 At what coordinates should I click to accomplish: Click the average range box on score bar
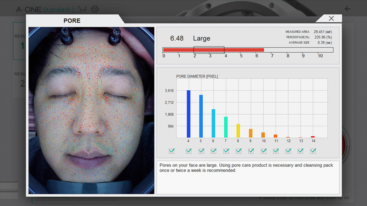coord(209,49)
